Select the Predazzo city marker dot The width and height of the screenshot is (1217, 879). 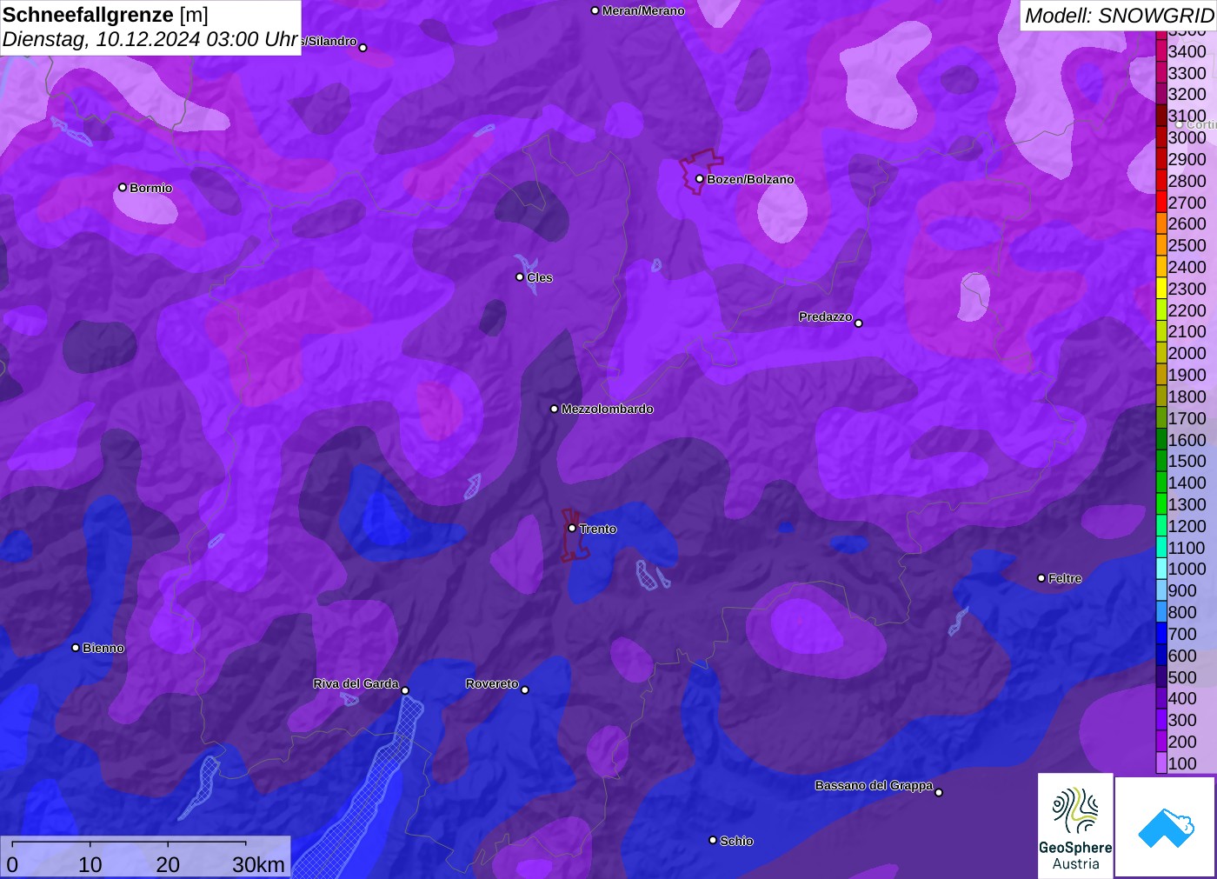click(x=859, y=323)
